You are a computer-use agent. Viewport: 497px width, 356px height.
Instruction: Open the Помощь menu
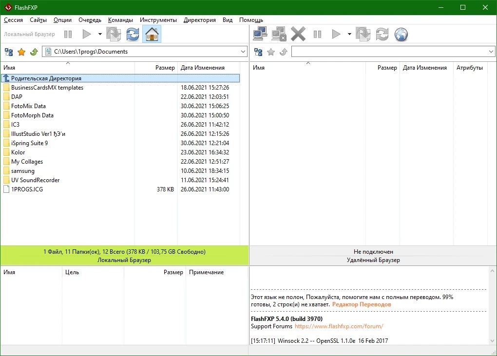pyautogui.click(x=251, y=20)
